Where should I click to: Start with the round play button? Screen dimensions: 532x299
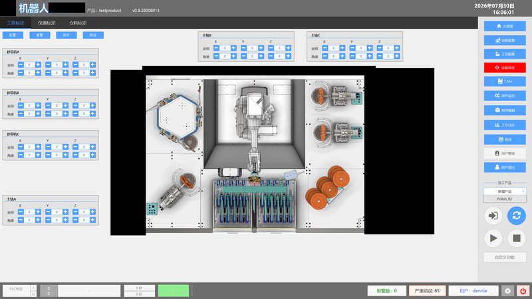point(493,239)
